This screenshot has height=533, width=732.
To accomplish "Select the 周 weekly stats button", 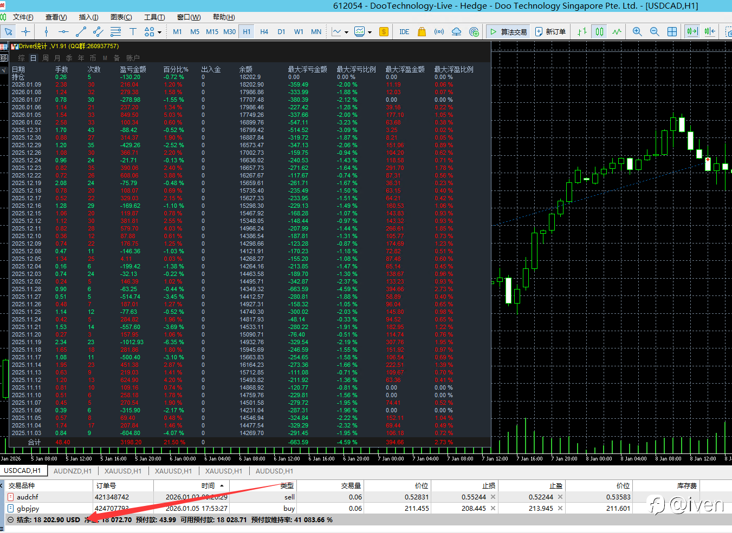I will (46, 58).
